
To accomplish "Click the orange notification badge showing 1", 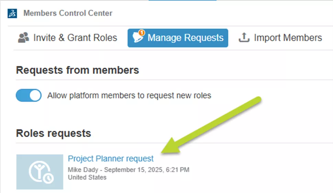I will (x=142, y=33).
